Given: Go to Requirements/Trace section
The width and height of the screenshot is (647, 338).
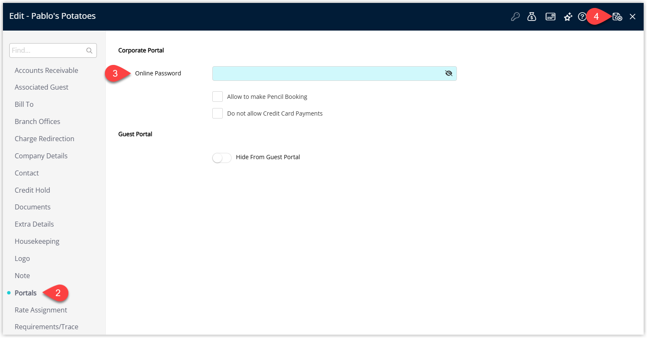Looking at the screenshot, I should [x=47, y=327].
